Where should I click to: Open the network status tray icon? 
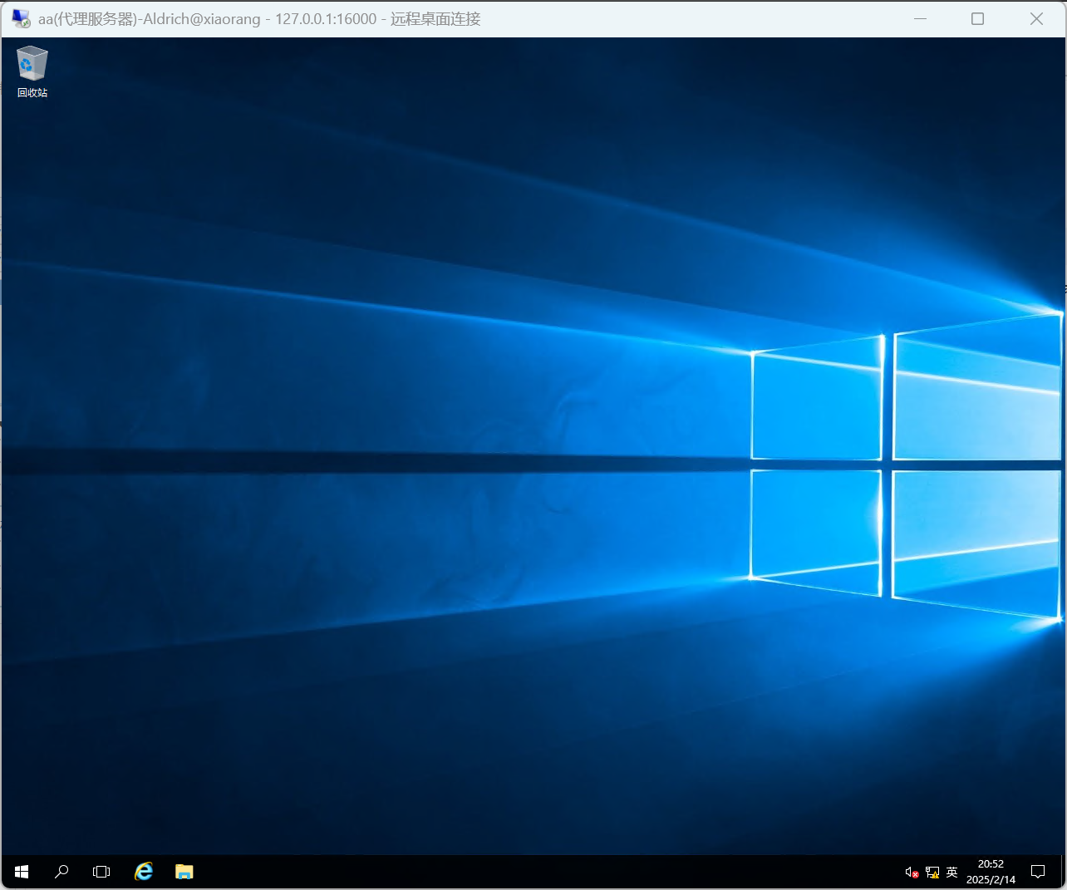932,873
